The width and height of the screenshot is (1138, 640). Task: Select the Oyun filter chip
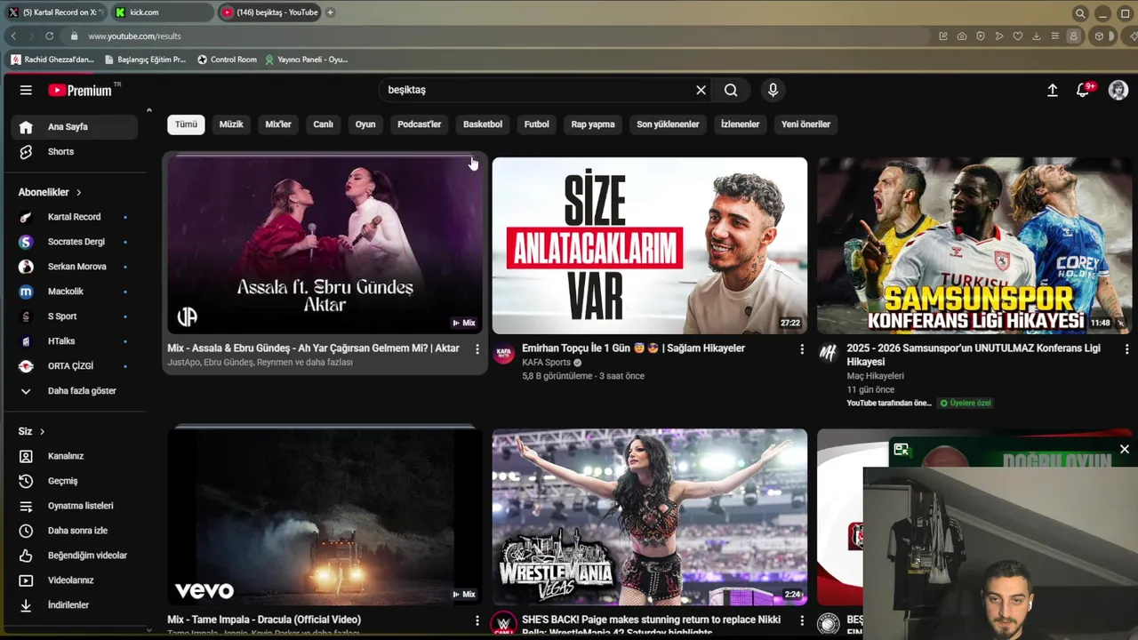(365, 124)
